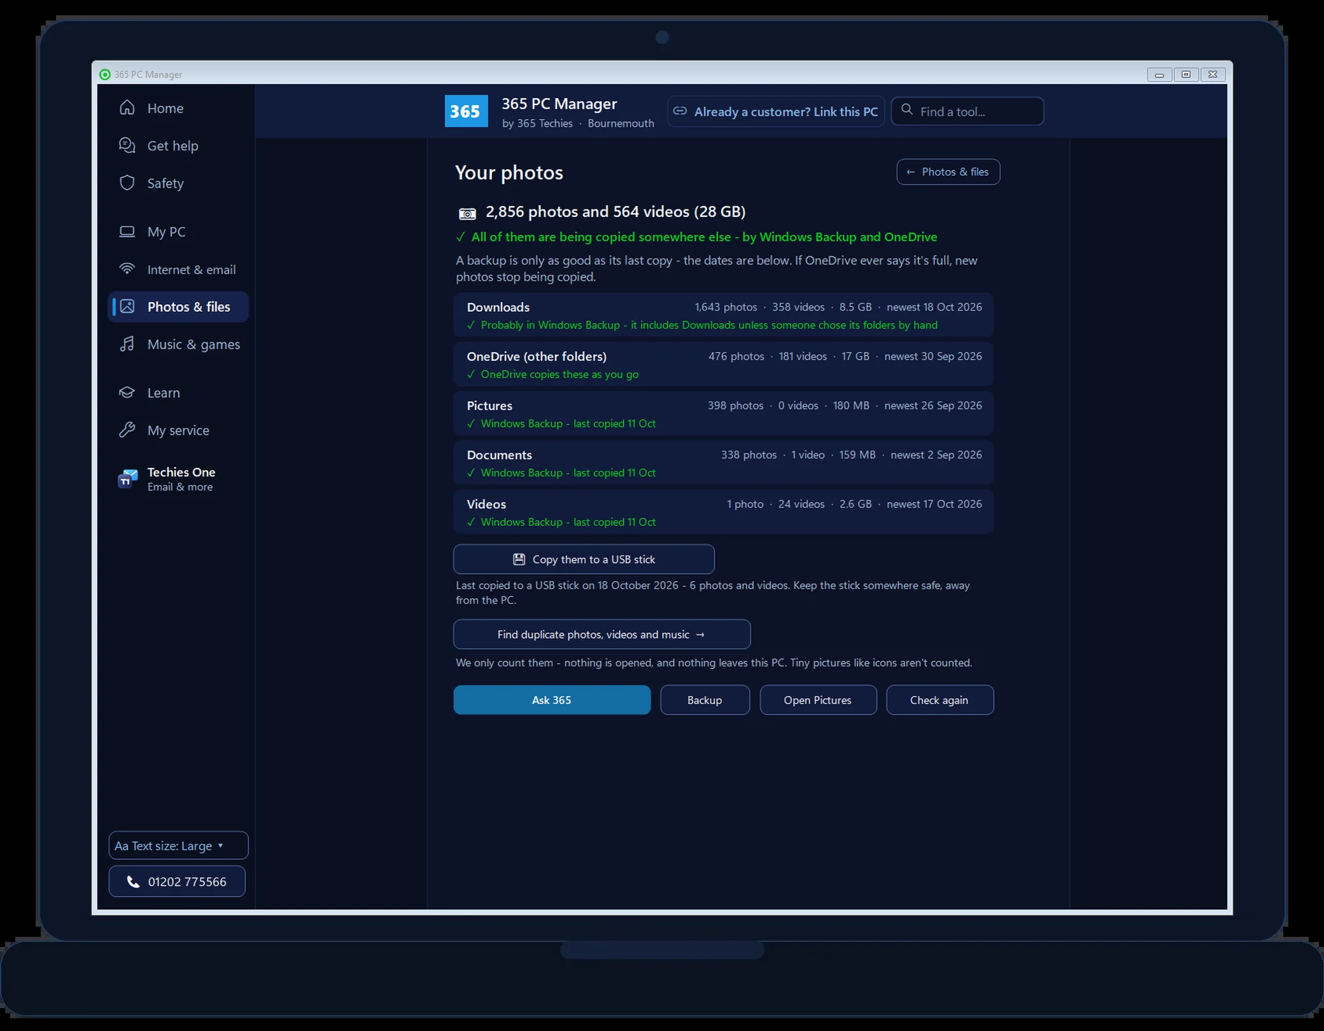The width and height of the screenshot is (1324, 1031).
Task: Go to Get help section
Action: click(178, 146)
